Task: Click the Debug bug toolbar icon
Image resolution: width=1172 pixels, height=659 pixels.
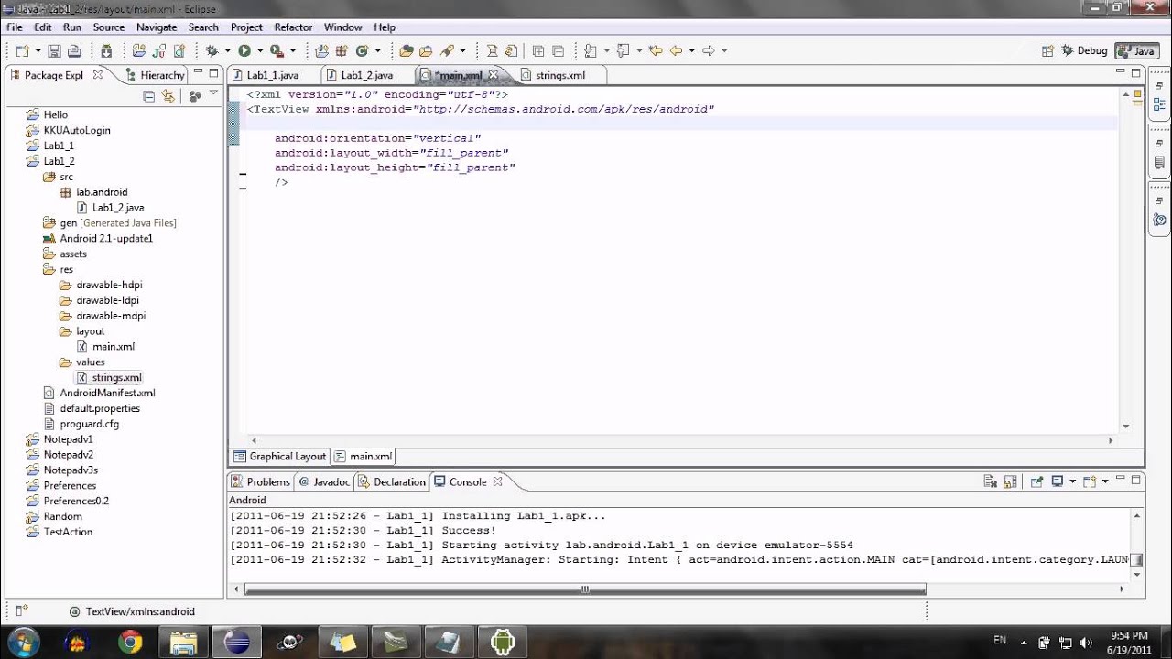Action: (x=212, y=51)
